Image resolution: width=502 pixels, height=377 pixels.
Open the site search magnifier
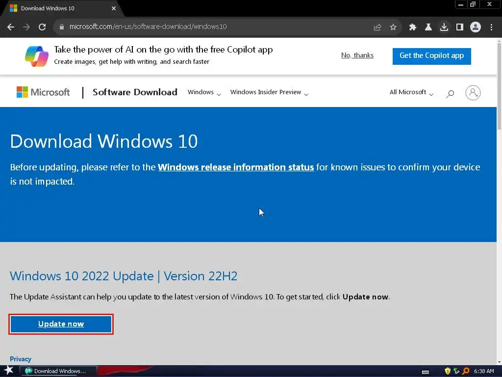(450, 93)
